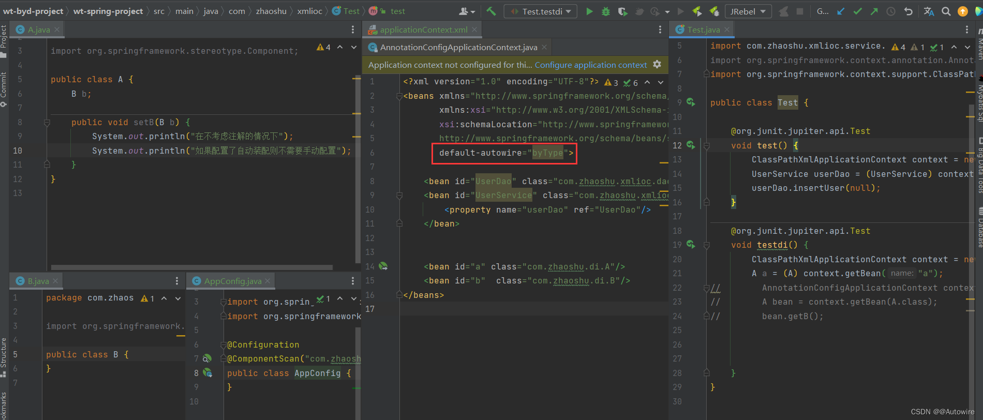This screenshot has height=420, width=983.
Task: Collapse testdi() method fold marker
Action: click(707, 245)
